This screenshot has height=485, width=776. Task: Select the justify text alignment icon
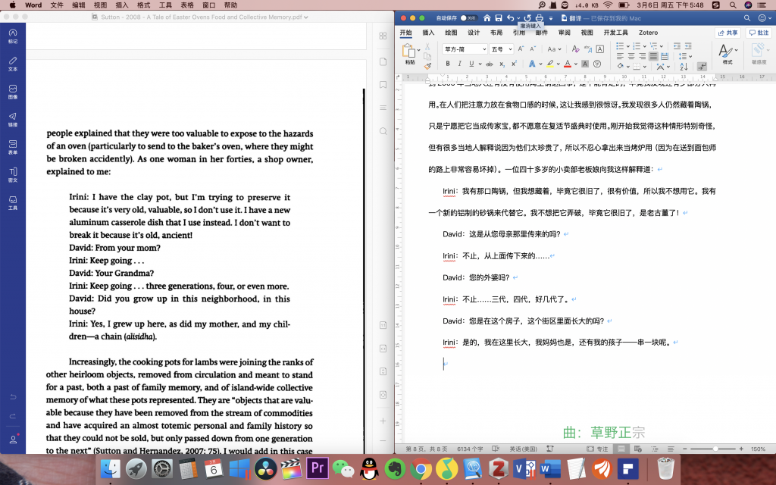653,56
